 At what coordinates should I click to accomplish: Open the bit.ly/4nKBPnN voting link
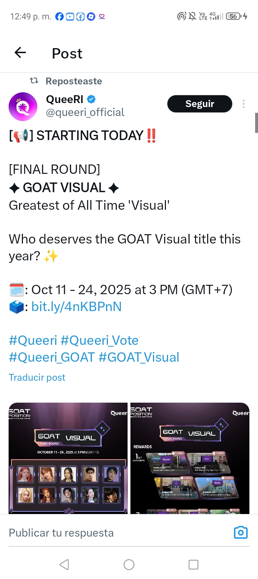(76, 306)
